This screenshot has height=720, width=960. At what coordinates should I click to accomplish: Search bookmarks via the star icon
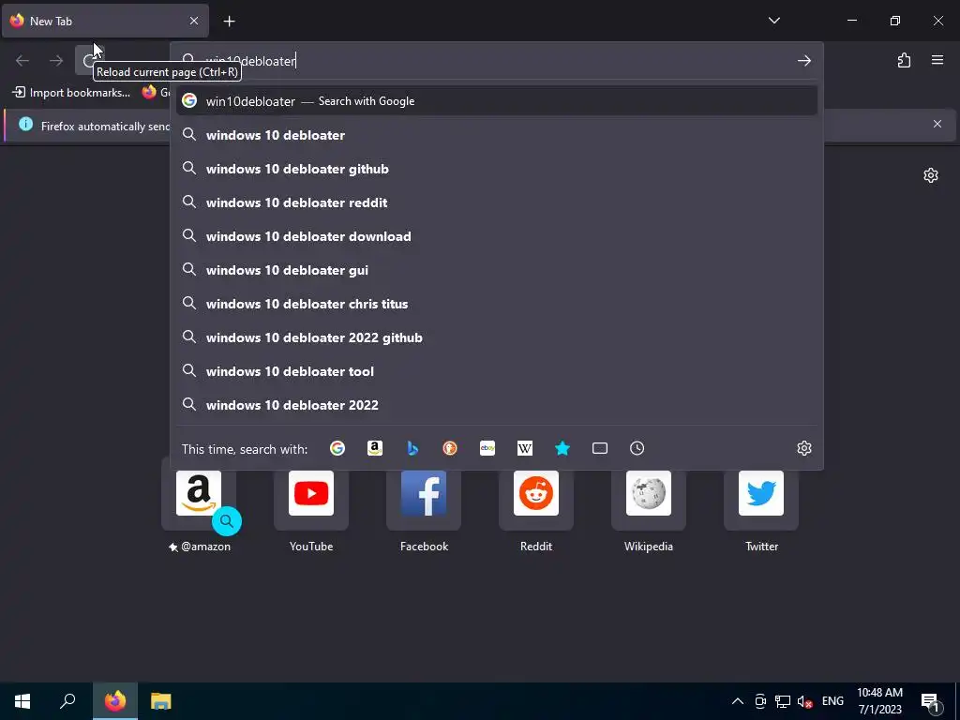point(562,448)
